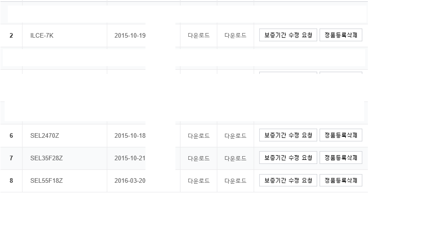
Task: Delete product registration for ILCE-7K
Action: [x=341, y=35]
